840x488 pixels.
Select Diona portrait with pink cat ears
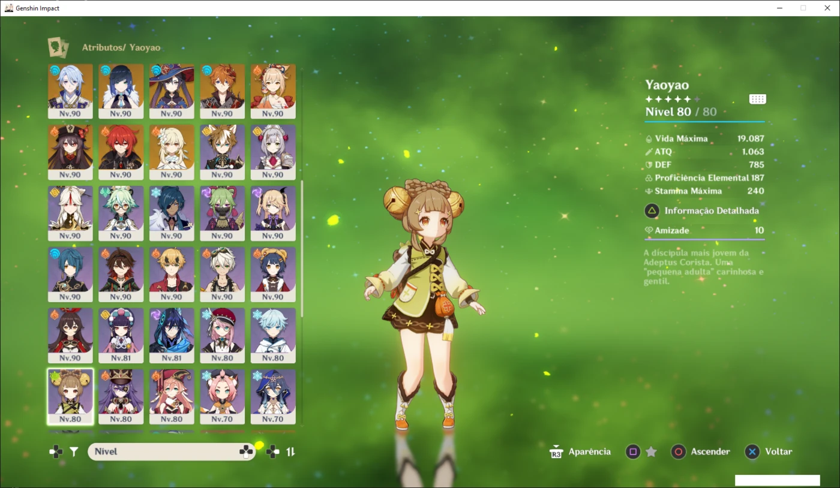click(x=222, y=397)
